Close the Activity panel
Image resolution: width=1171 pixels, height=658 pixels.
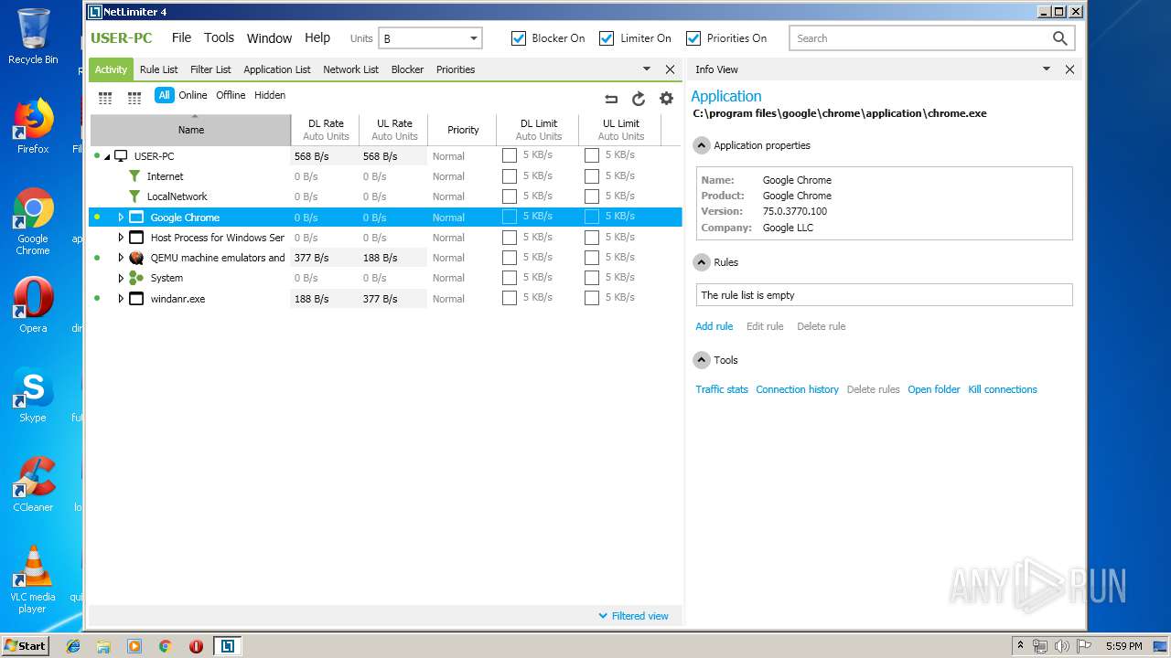pyautogui.click(x=670, y=69)
